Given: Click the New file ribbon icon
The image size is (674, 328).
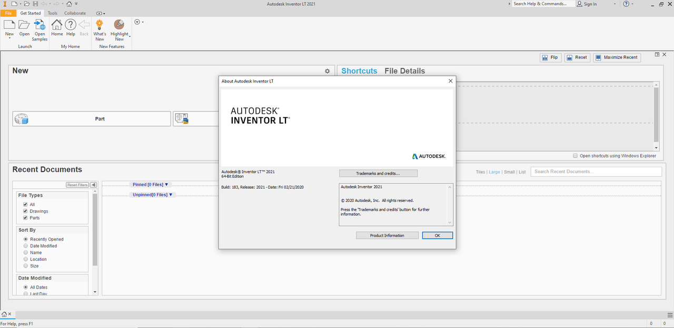Looking at the screenshot, I should 9,25.
